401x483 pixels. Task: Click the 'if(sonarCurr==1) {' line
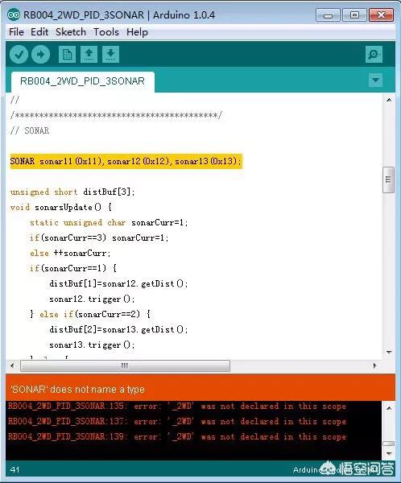click(73, 268)
